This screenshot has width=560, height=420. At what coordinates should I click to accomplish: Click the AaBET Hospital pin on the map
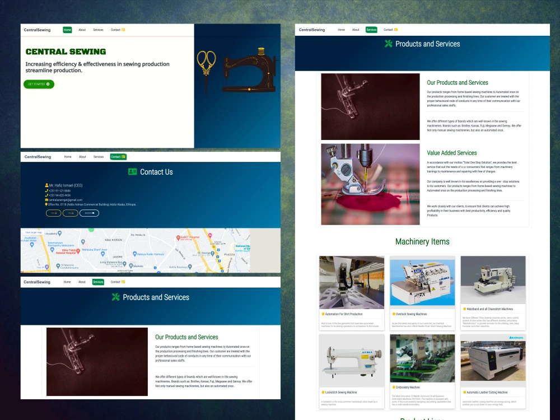coord(178,237)
